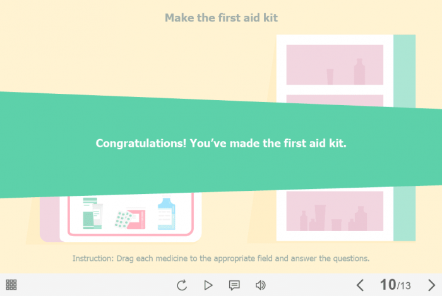Click the instruction text below the kit

[221, 258]
